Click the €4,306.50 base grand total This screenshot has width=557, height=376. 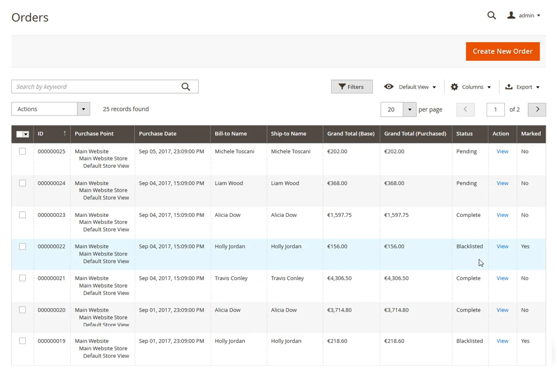click(x=339, y=278)
